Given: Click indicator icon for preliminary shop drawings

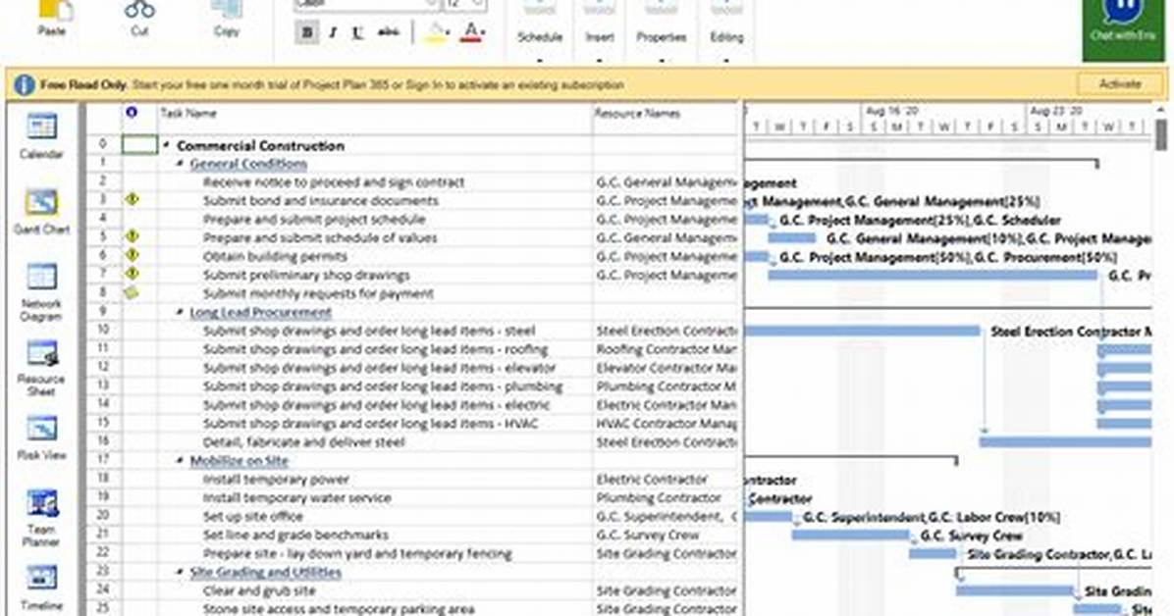Looking at the screenshot, I should (x=132, y=274).
